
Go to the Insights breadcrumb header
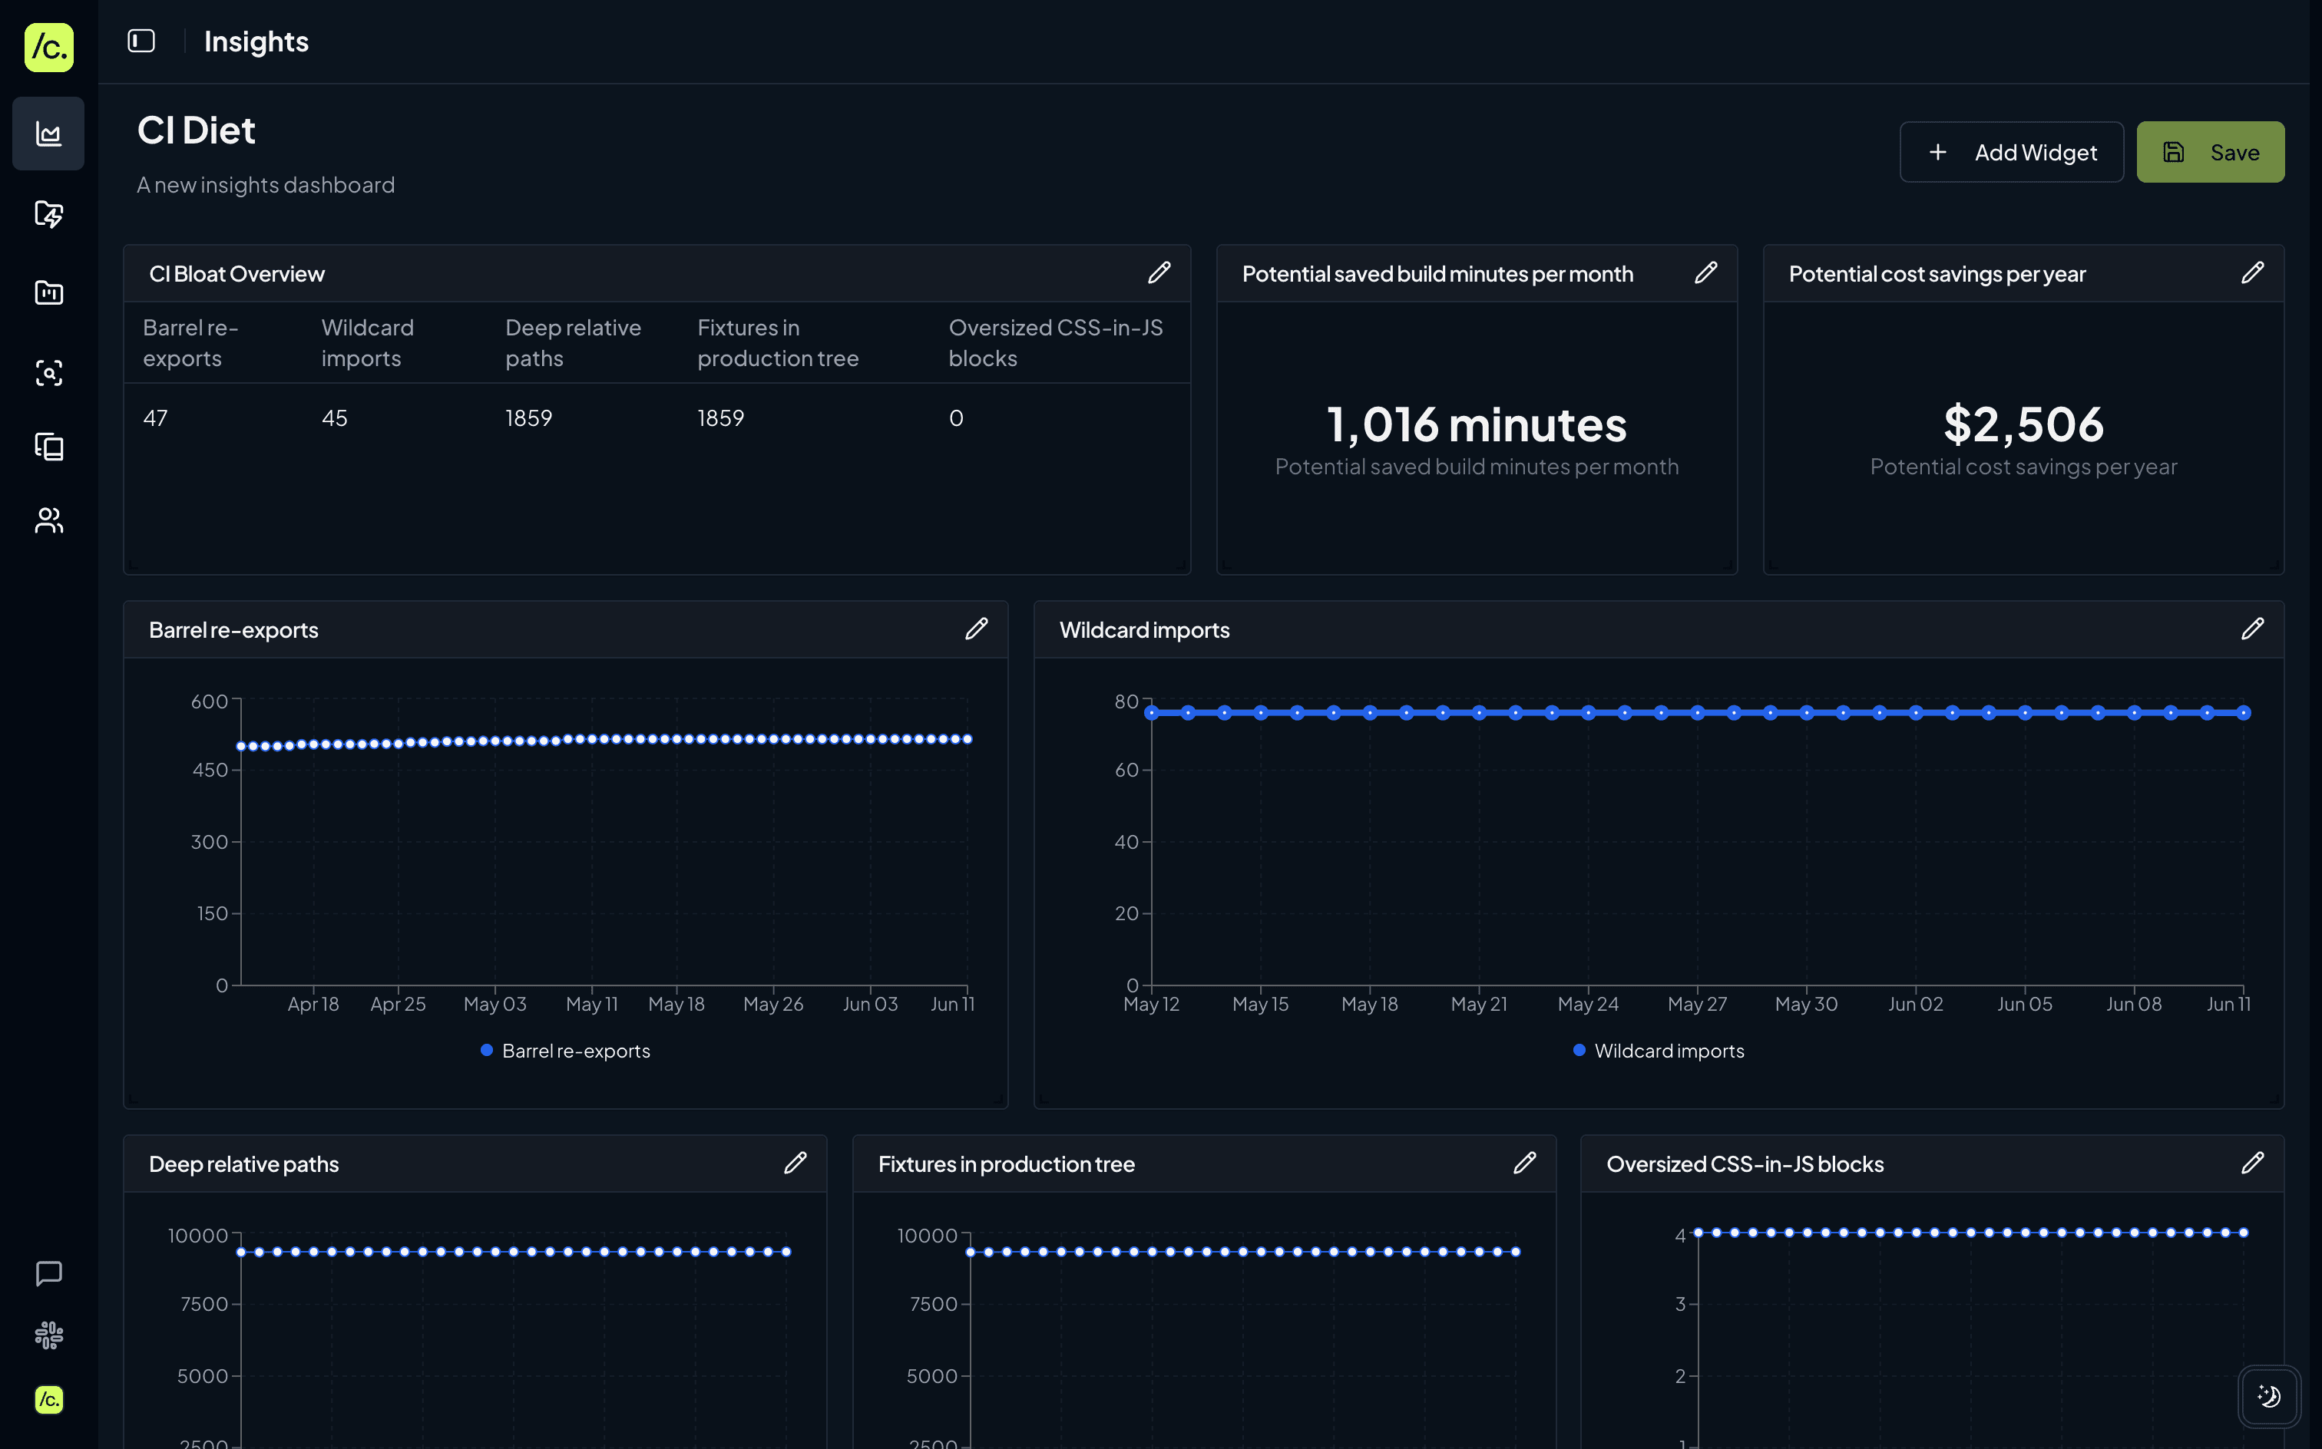click(x=255, y=40)
